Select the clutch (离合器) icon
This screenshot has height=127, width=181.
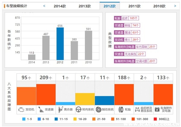[60, 110]
